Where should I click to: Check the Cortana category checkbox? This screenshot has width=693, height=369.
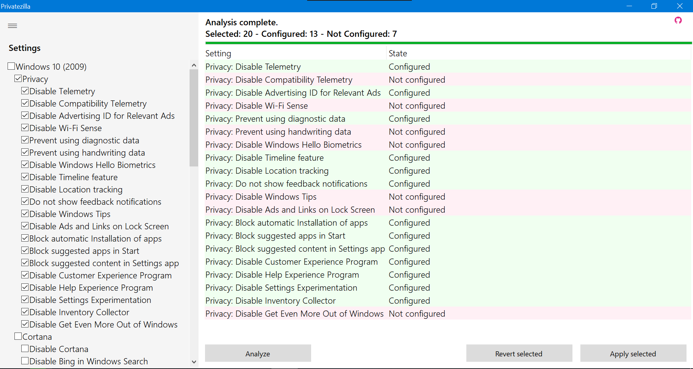18,336
